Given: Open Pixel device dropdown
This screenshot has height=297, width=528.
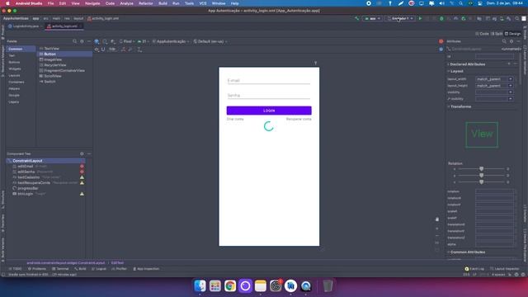Looking at the screenshot, I should pyautogui.click(x=126, y=41).
